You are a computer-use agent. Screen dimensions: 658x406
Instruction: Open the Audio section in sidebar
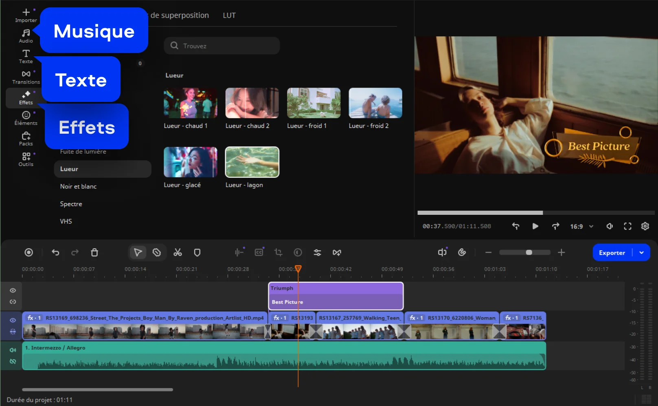[26, 36]
